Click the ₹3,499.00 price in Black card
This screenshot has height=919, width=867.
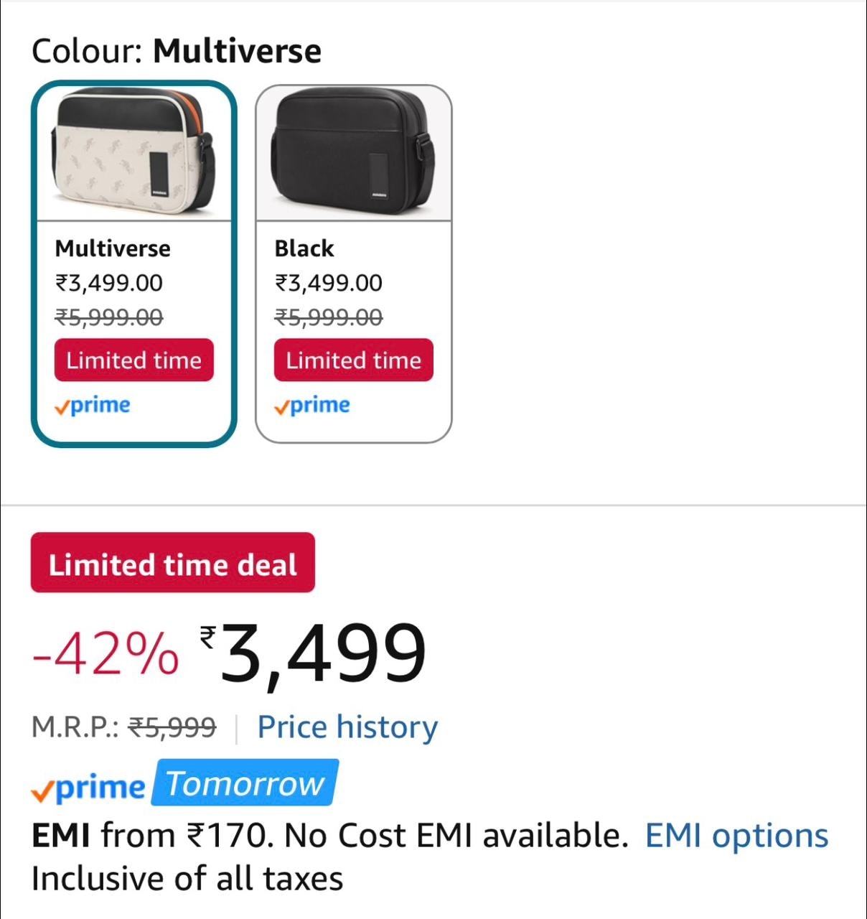(329, 283)
